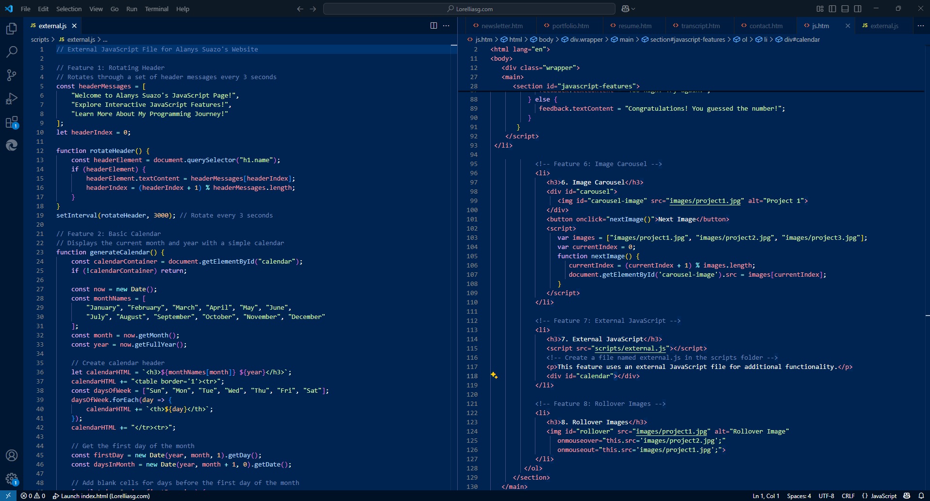Open the Run and Debug view

tap(12, 99)
